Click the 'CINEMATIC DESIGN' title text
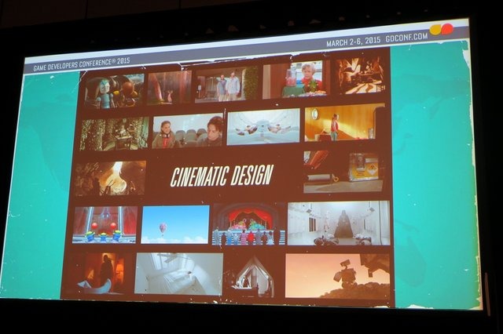 coord(222,176)
